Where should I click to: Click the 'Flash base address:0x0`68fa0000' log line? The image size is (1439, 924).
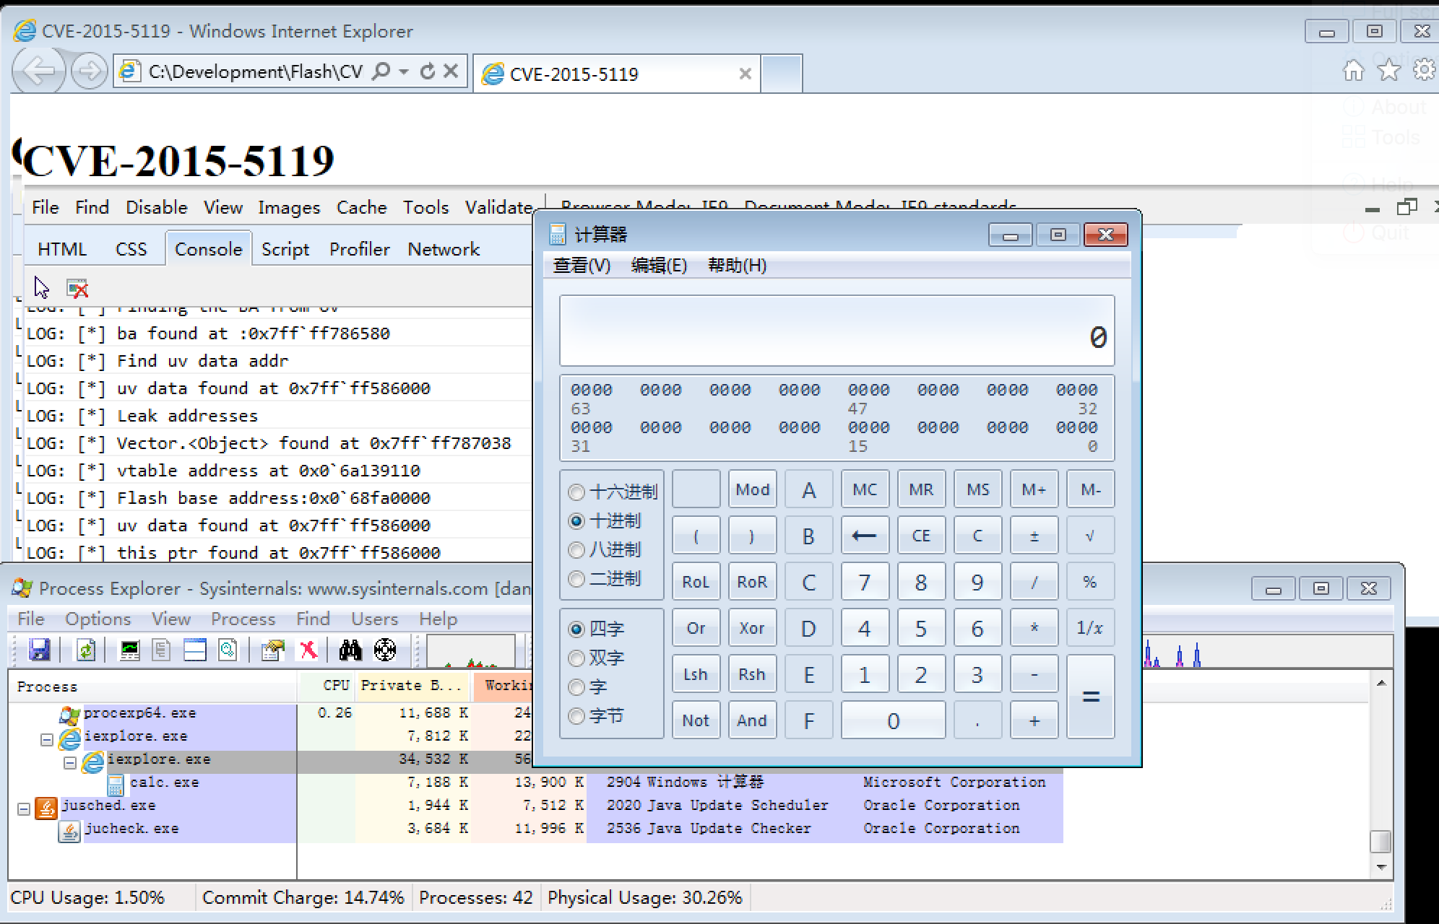click(x=273, y=498)
